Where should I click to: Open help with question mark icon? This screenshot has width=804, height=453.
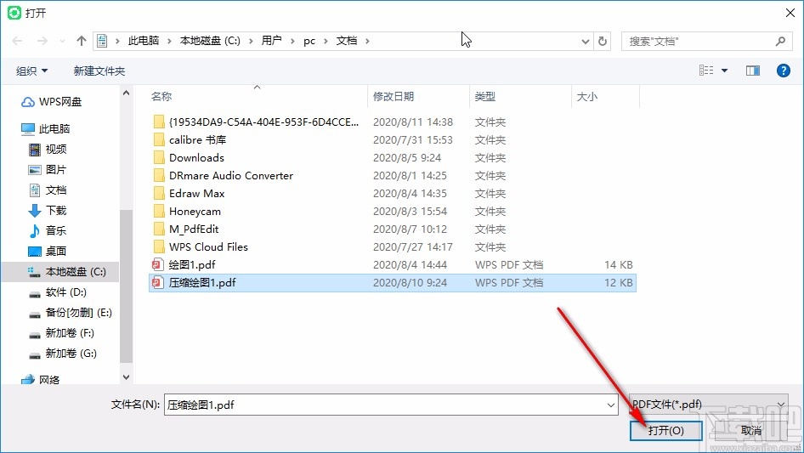pos(784,71)
